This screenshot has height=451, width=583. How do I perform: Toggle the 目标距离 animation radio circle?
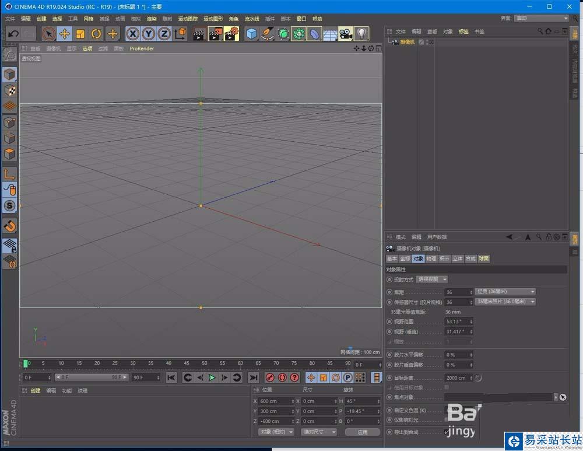389,378
